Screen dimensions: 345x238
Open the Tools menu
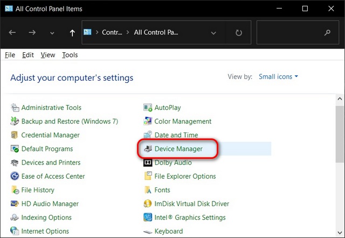(x=70, y=55)
